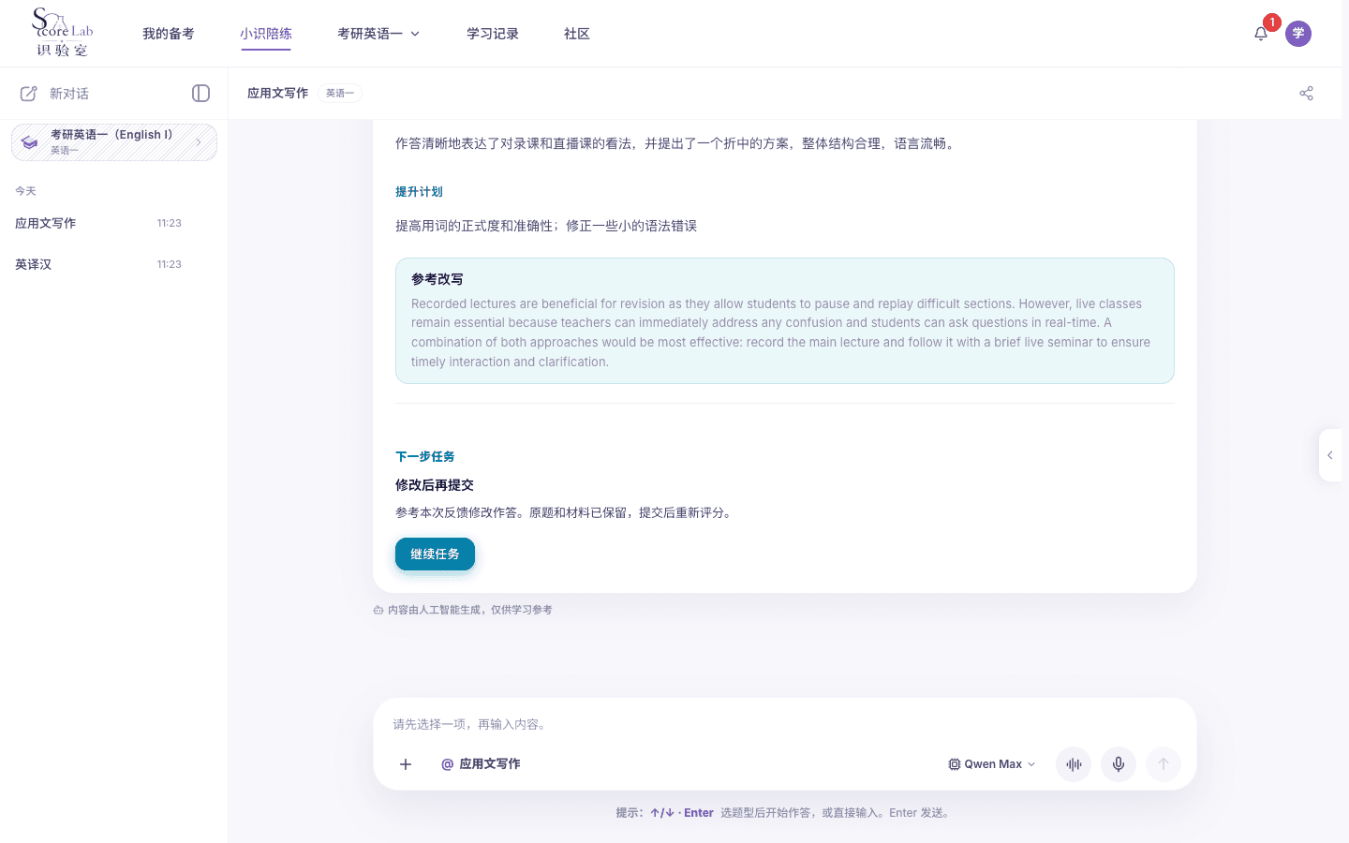
Task: Click the microphone icon
Action: 1119,764
